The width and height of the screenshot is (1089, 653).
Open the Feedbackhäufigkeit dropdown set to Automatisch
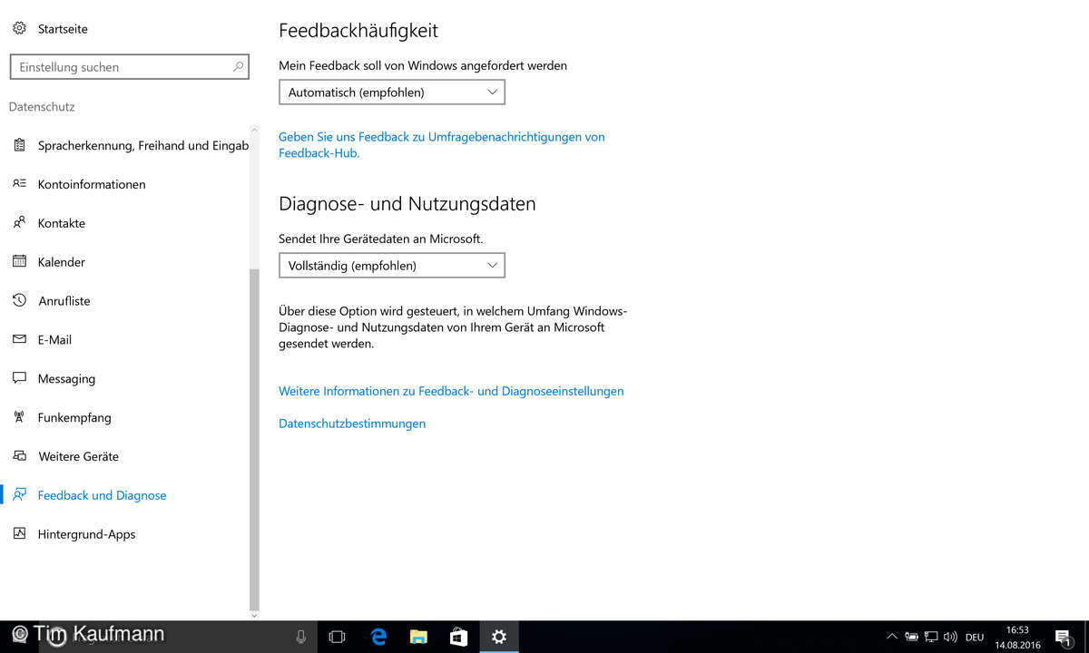click(x=391, y=92)
